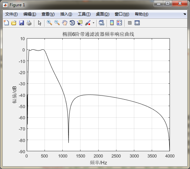Maximize the Figure 1 window

[x=168, y=3]
